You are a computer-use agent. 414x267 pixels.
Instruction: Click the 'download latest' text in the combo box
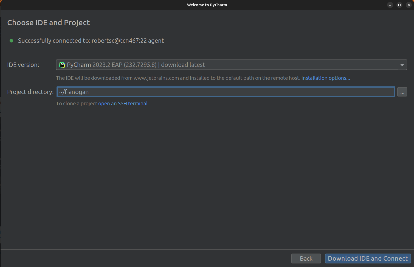[183, 65]
